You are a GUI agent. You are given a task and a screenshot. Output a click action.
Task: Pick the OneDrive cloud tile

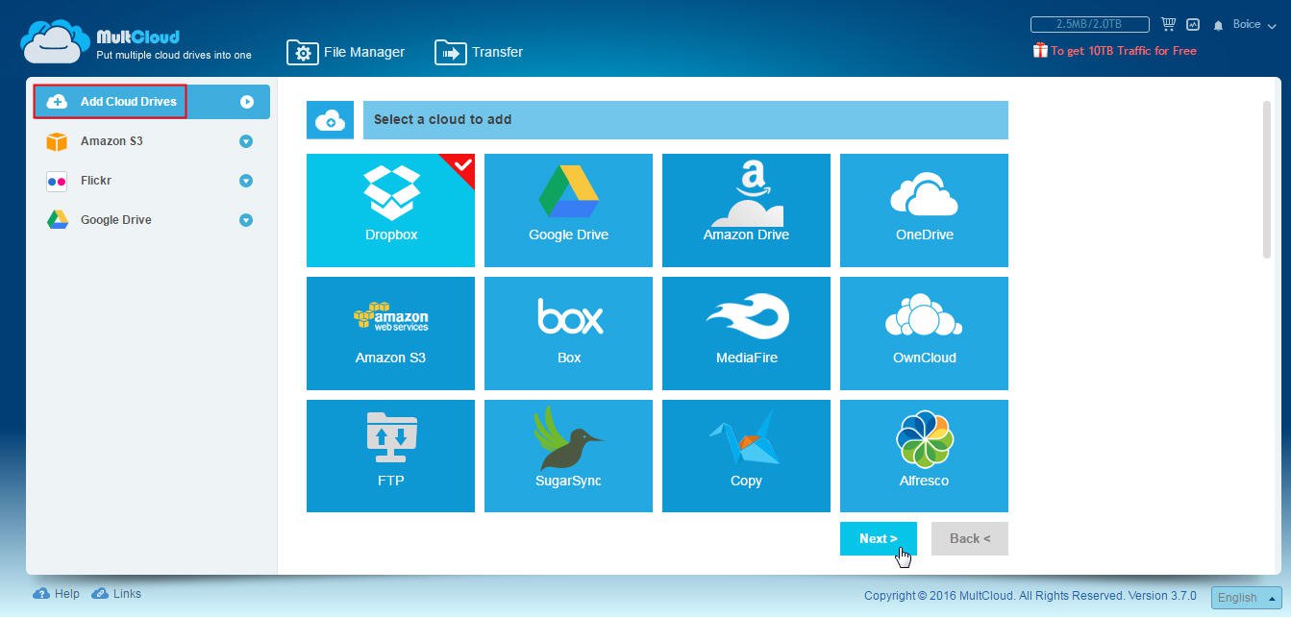(924, 210)
